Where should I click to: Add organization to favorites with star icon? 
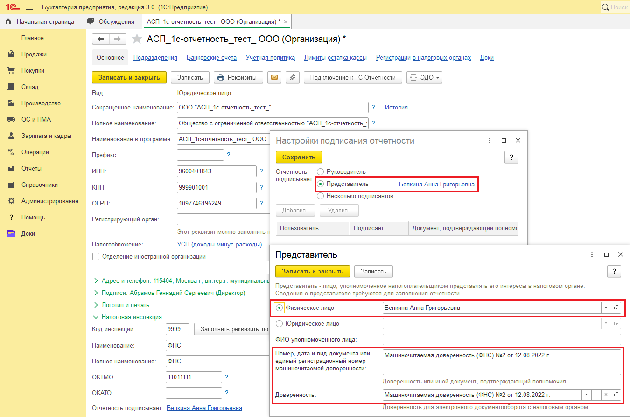(x=137, y=39)
